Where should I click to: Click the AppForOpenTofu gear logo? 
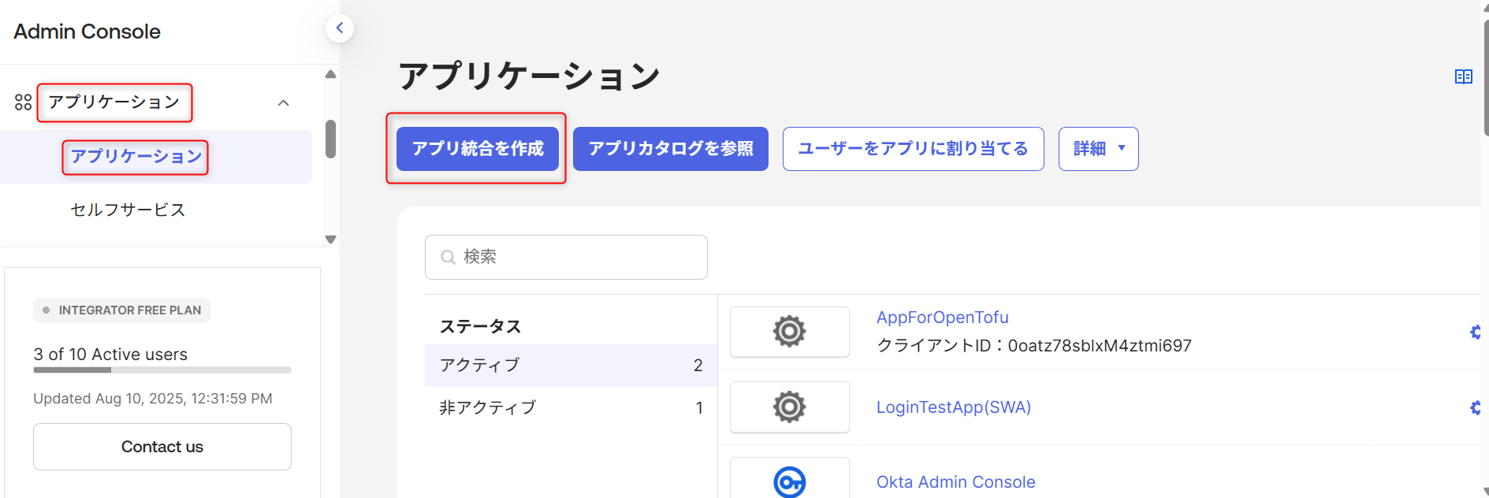coord(789,332)
